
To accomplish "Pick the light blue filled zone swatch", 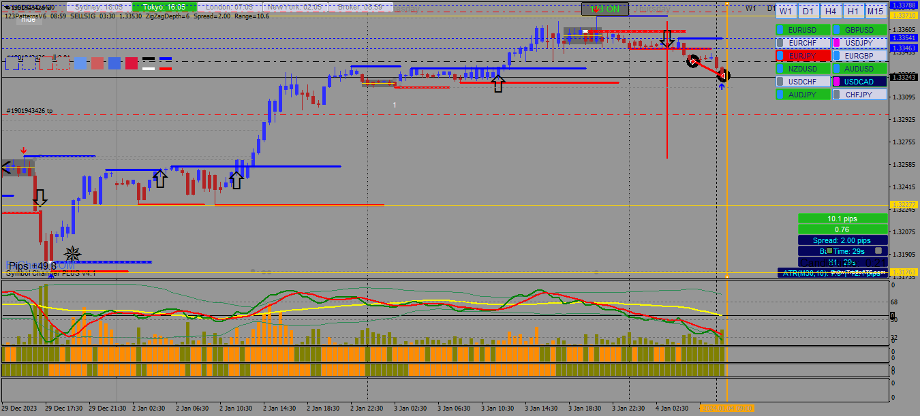I will pyautogui.click(x=80, y=63).
